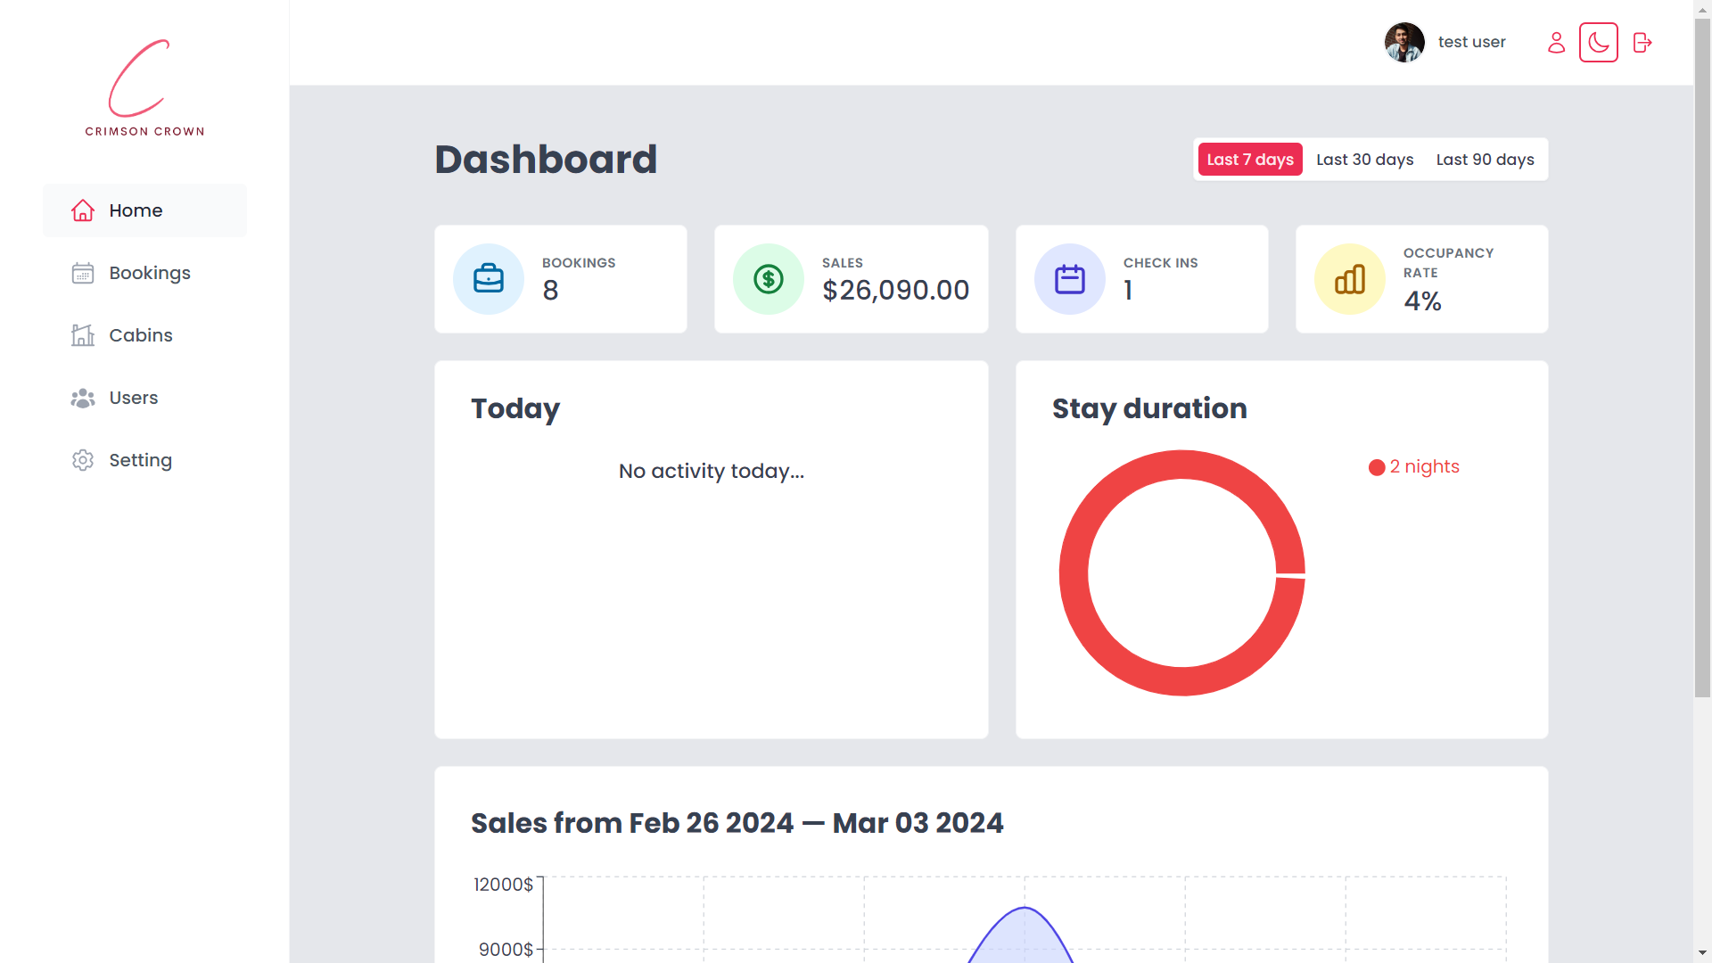Click the red stay duration donut ring
This screenshot has height=963, width=1712.
coord(1074,572)
